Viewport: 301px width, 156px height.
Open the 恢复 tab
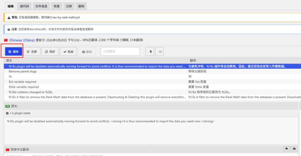pyautogui.click(x=57, y=6)
